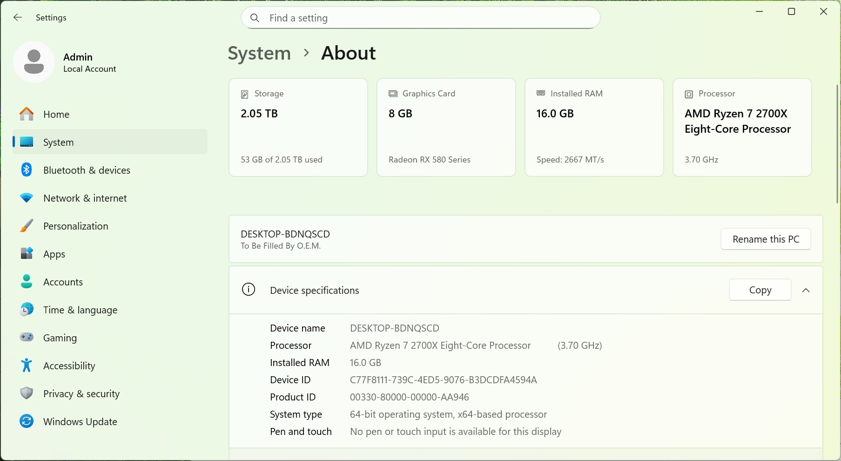Select the Device ID value C77F8111-739C-4ED5-9076-B3DCDFA4594A

coord(444,380)
